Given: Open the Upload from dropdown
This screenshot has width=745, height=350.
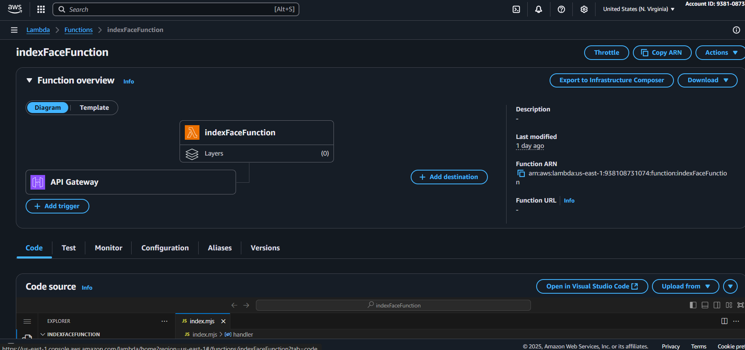Looking at the screenshot, I should tap(685, 286).
